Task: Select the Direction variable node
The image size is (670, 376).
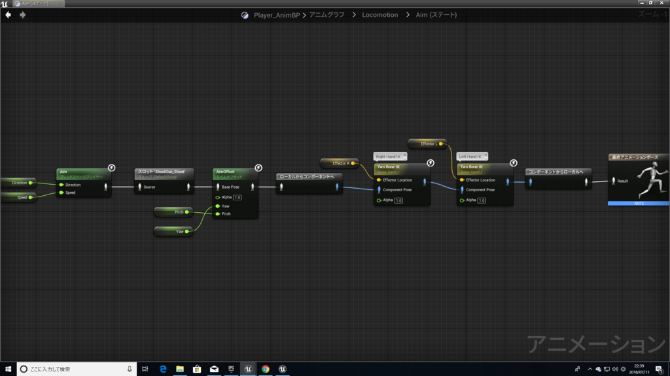Action: [18, 183]
